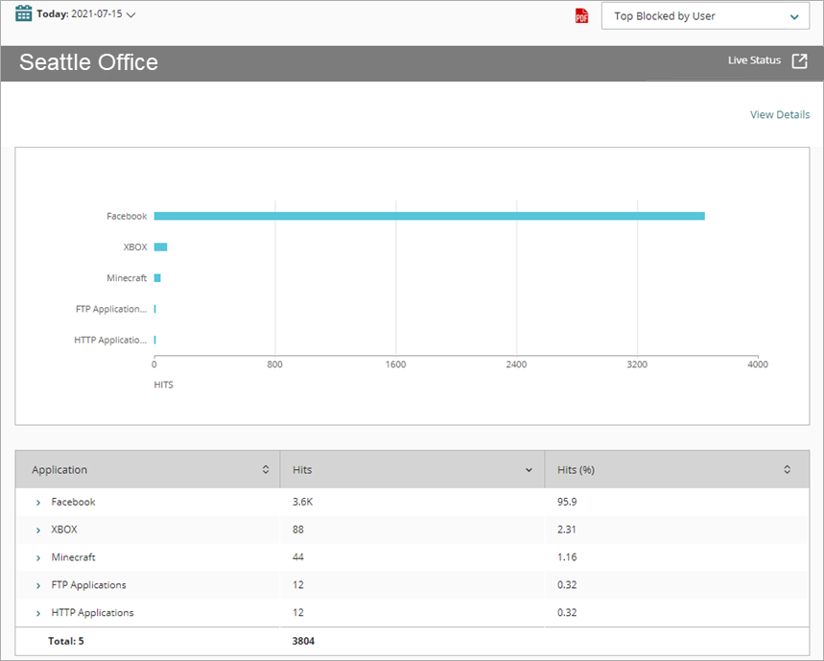Expand the Facebook table row
The height and width of the screenshot is (661, 824).
click(37, 502)
